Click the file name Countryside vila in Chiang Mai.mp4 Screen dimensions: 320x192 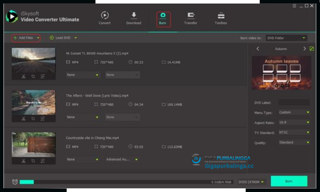point(93,138)
